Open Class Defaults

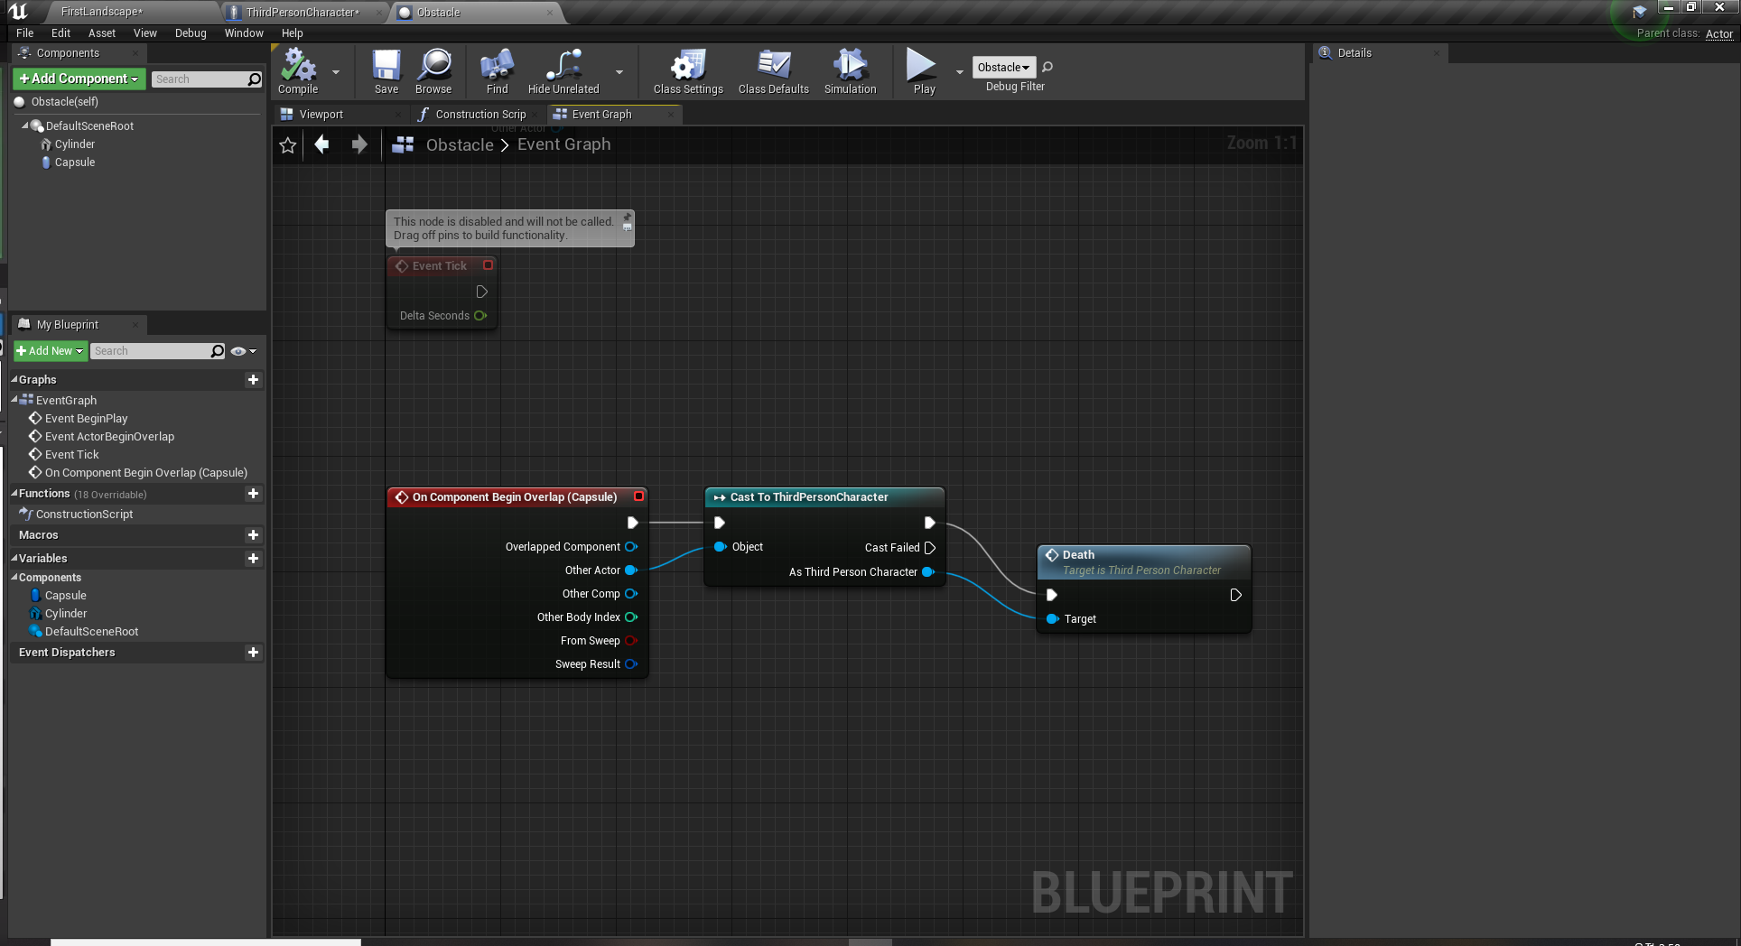coord(774,70)
